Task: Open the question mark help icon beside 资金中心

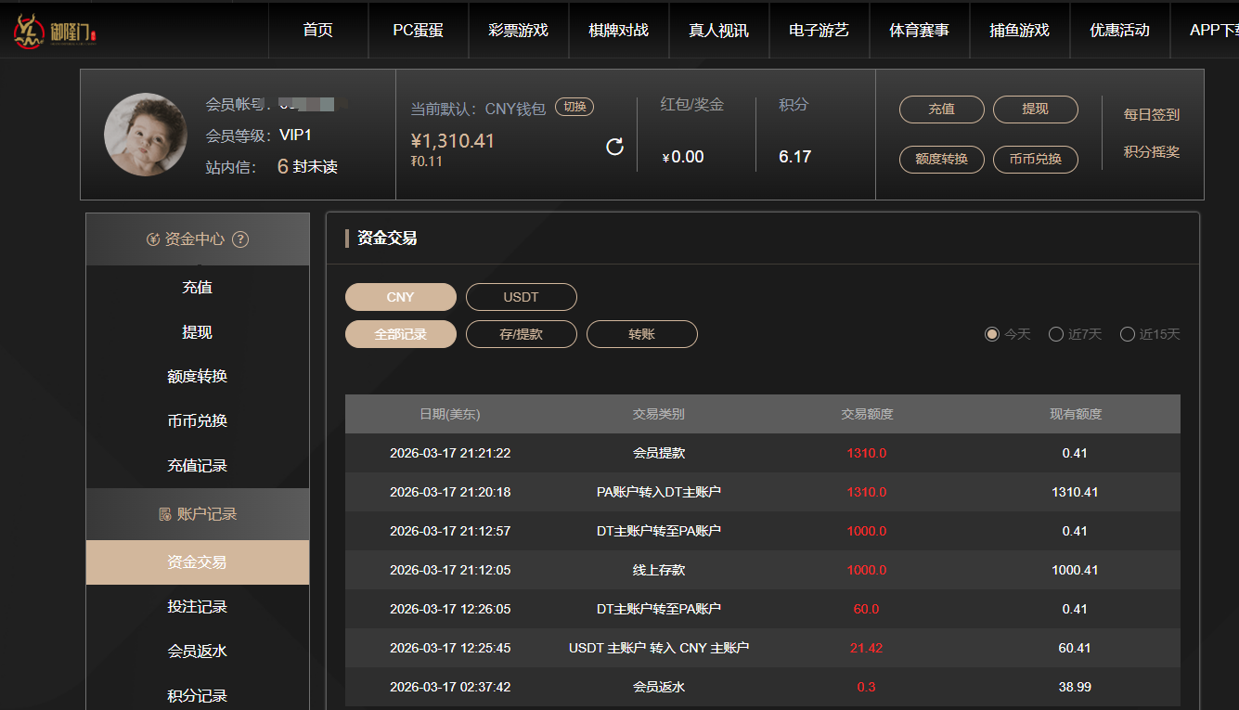Action: [x=240, y=239]
